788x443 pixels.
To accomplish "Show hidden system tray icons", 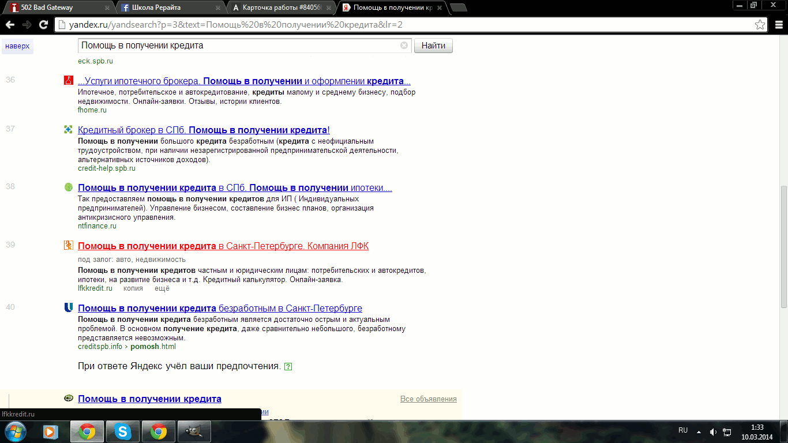I will [699, 431].
